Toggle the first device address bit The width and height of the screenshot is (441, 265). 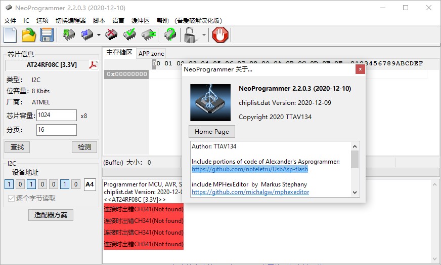[x=9, y=184]
